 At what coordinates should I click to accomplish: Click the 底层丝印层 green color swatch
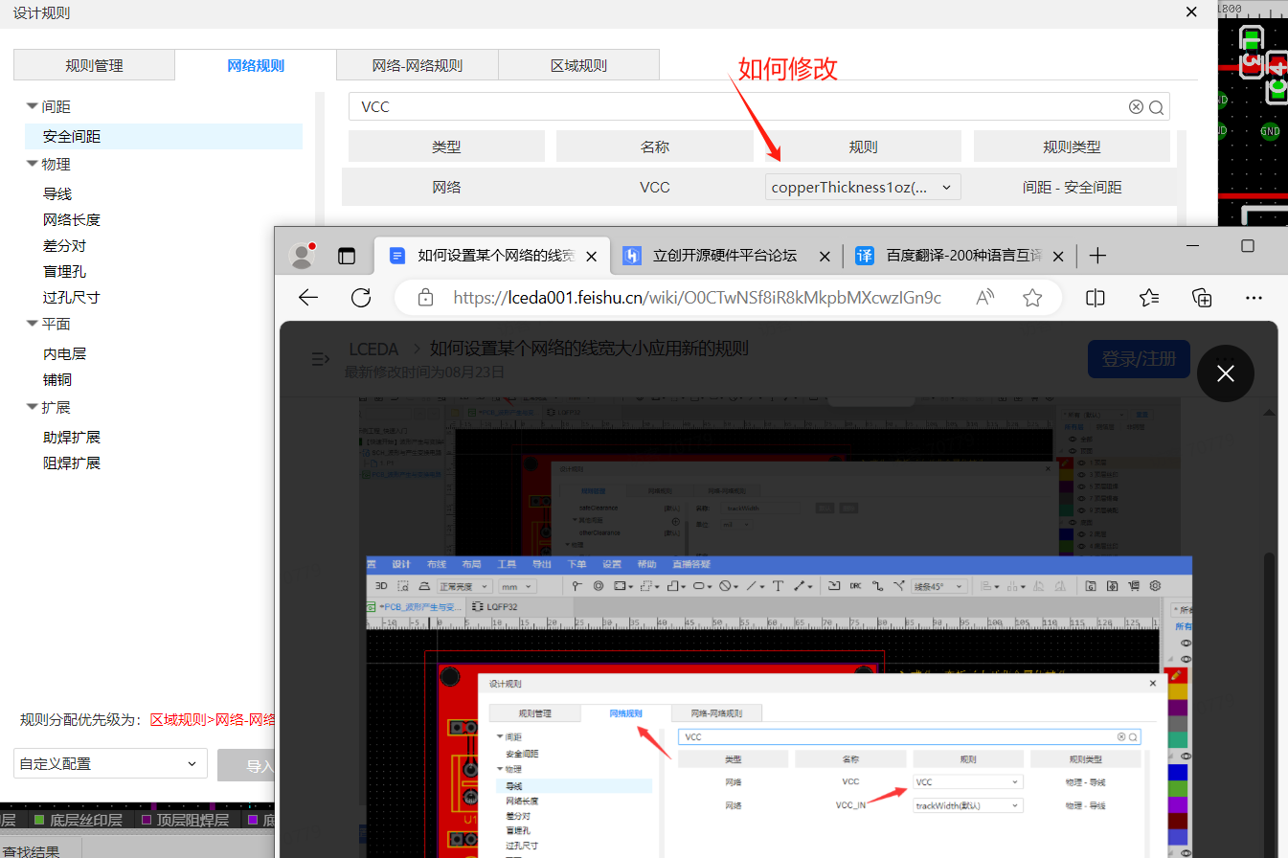[x=39, y=820]
